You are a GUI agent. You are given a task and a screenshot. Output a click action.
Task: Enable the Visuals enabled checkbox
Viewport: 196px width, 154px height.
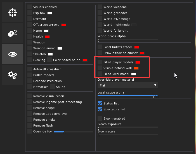click(30, 7)
